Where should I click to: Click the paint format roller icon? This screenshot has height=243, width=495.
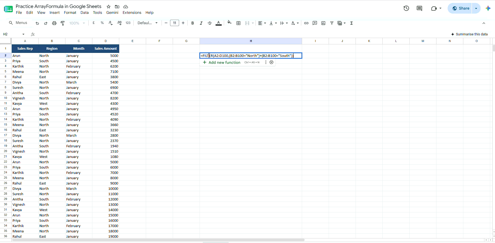63,23
